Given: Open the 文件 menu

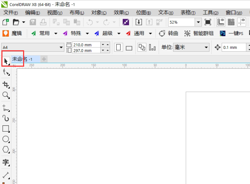Looking at the screenshot, I should (x=10, y=13).
